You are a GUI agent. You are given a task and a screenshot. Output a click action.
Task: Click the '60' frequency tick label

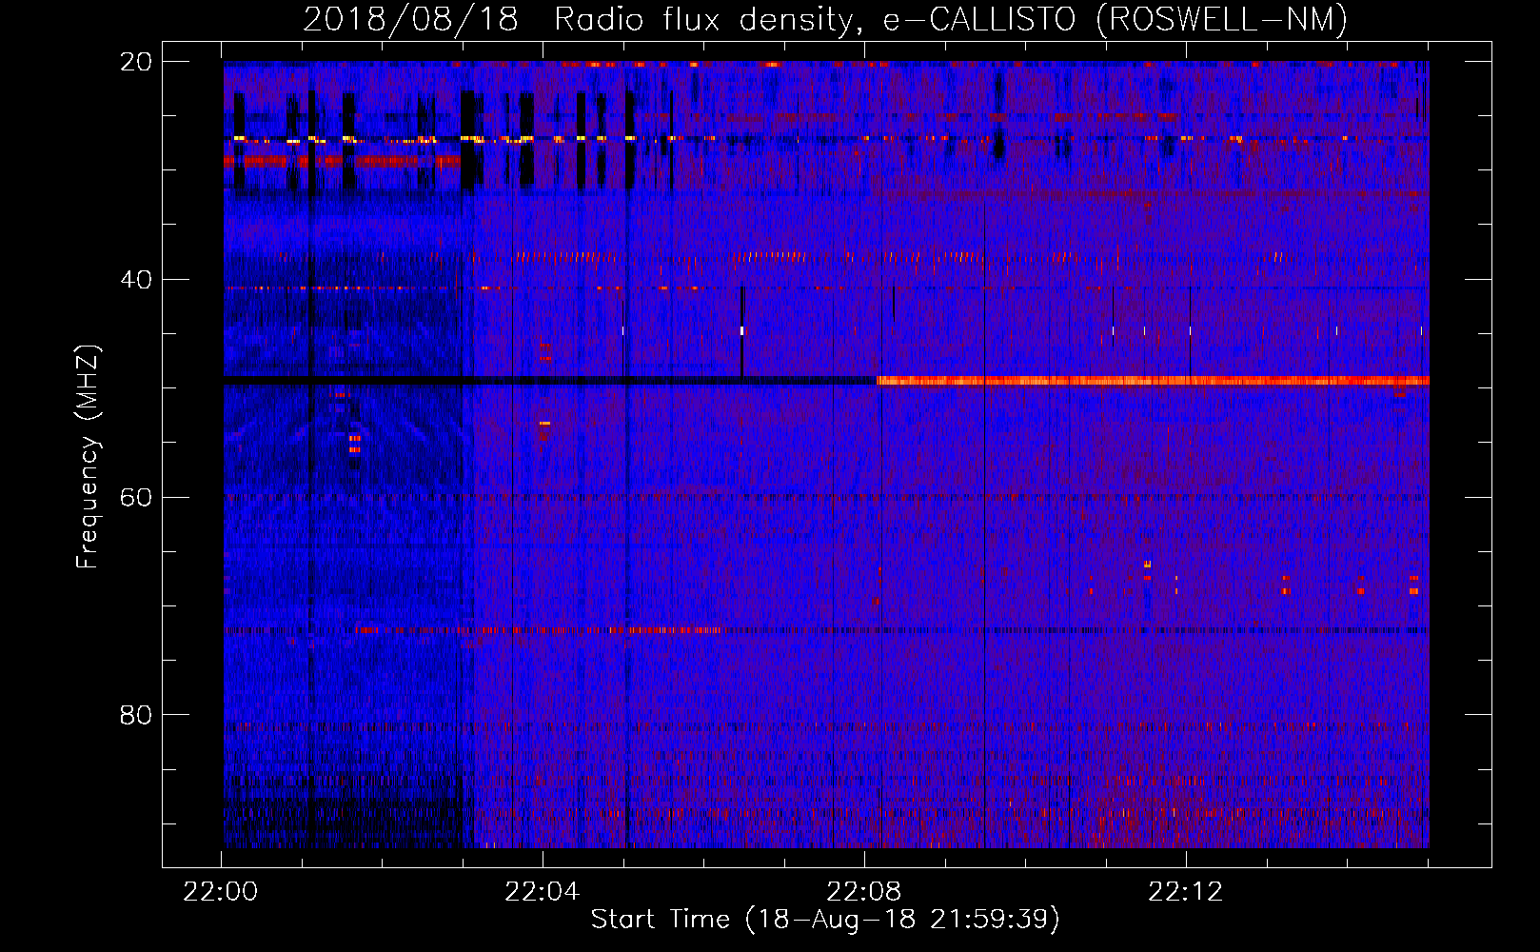(136, 497)
